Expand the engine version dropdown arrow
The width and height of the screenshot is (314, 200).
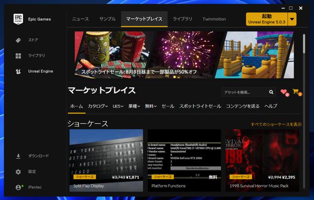292,19
